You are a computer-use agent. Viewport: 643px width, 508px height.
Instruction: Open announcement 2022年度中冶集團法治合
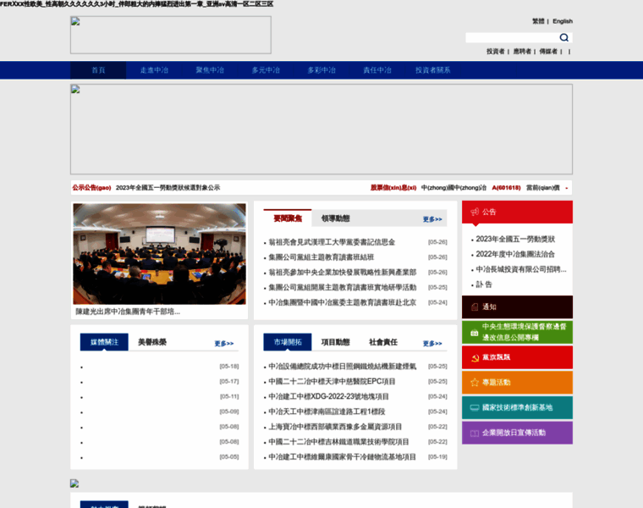coord(515,254)
